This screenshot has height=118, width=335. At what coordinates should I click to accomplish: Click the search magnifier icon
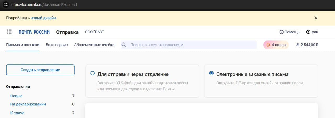[124, 45]
